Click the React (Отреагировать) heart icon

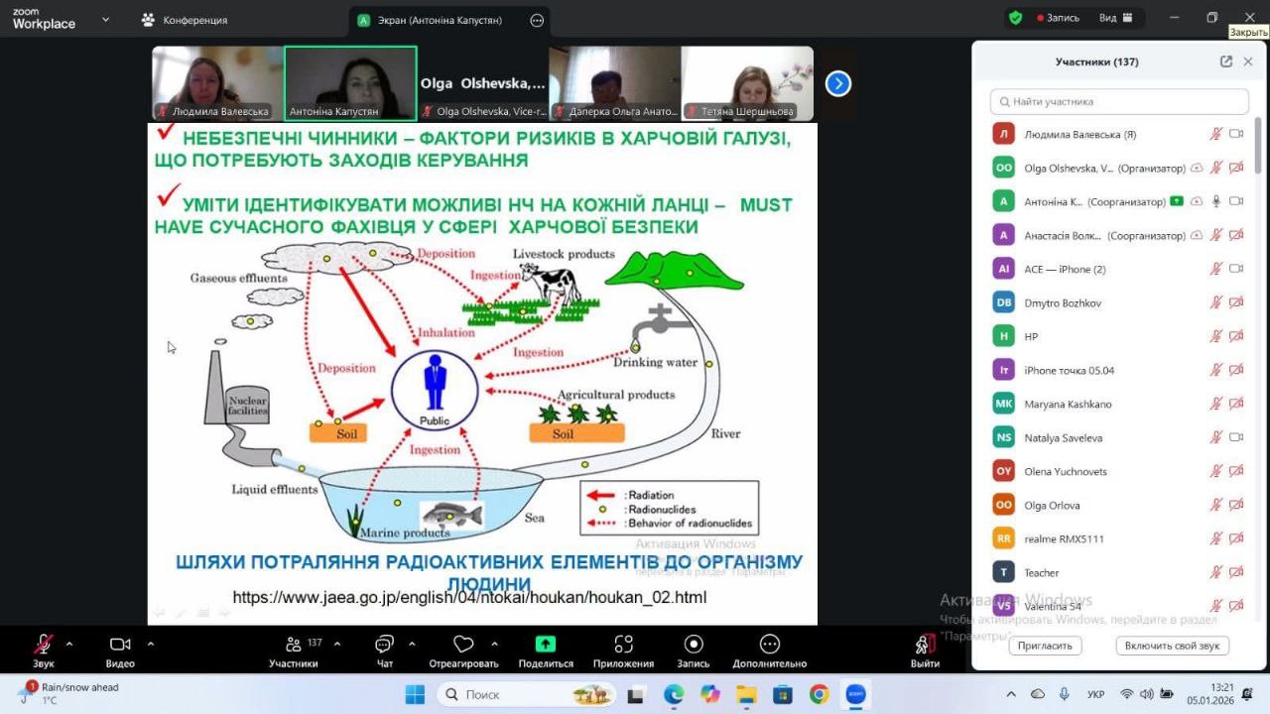click(463, 645)
